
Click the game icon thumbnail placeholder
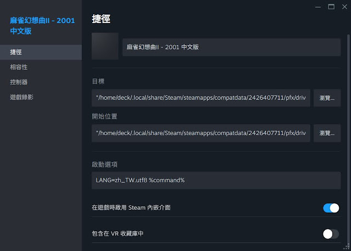(105, 46)
